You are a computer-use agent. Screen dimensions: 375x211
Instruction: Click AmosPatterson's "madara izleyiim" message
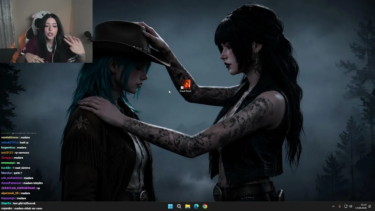click(22, 183)
